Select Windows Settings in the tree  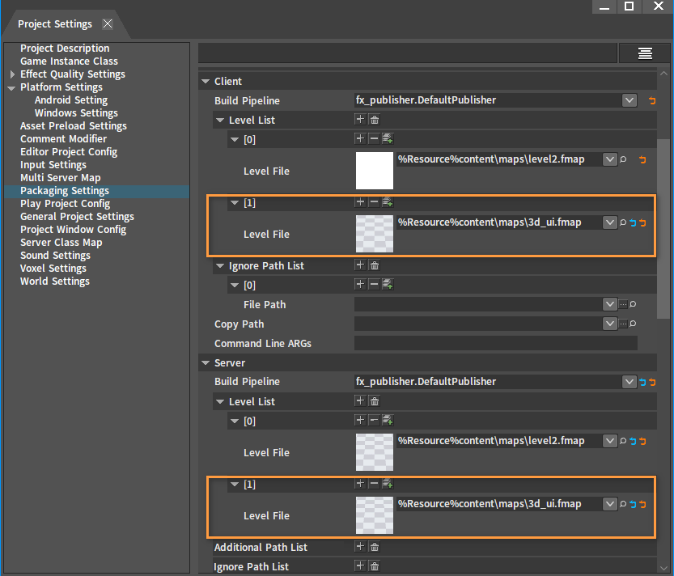click(76, 113)
